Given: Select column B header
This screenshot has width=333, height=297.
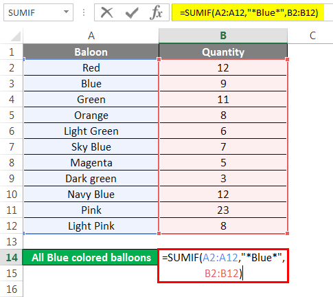Looking at the screenshot, I should coord(223,36).
